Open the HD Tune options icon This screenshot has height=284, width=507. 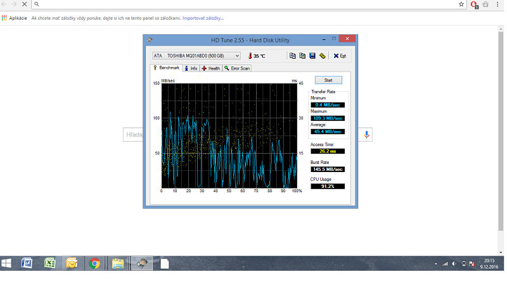tap(322, 56)
